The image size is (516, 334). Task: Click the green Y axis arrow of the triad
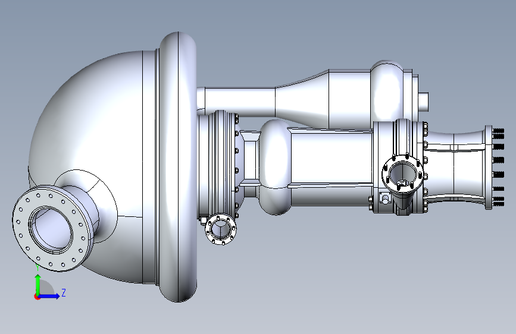(x=38, y=285)
